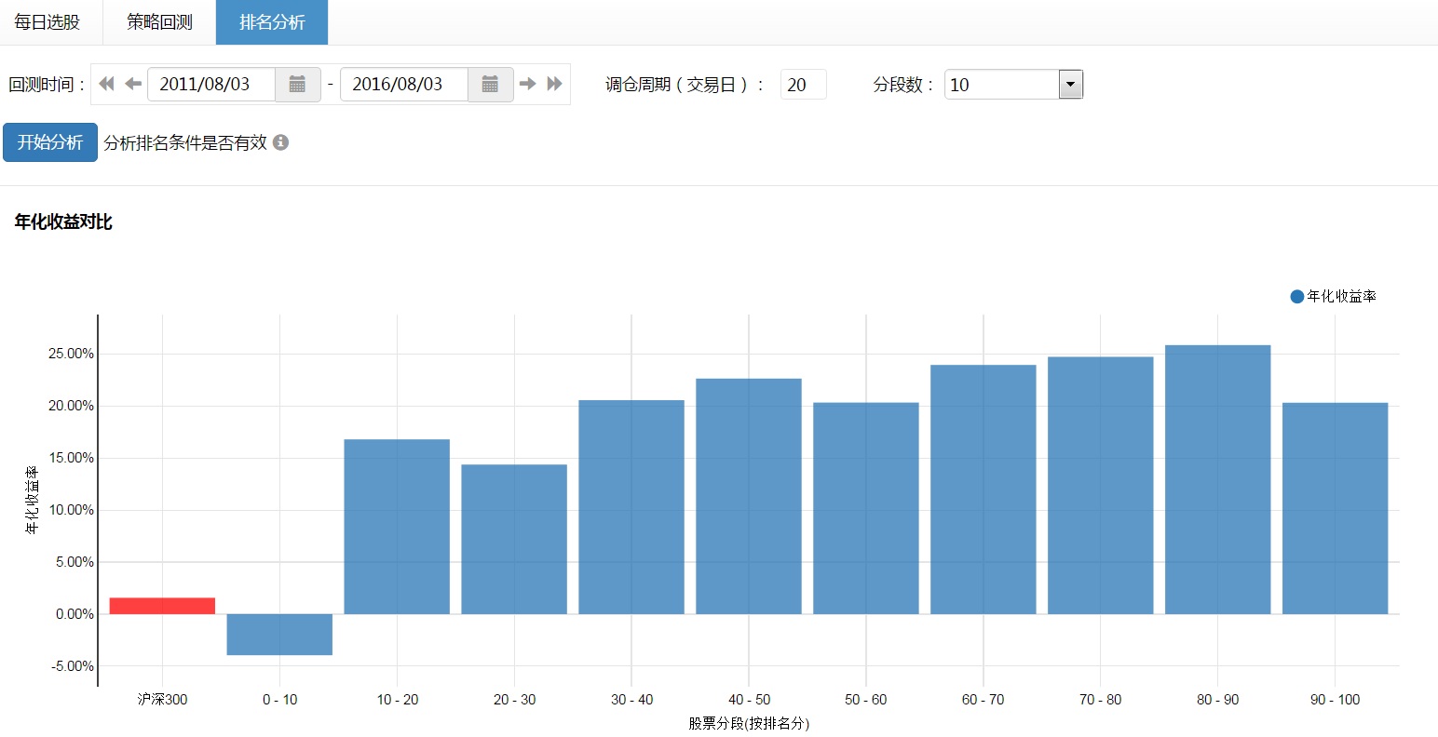Switch to the 每日选股 tab
Screen dimensions: 1438x737
coord(47,22)
